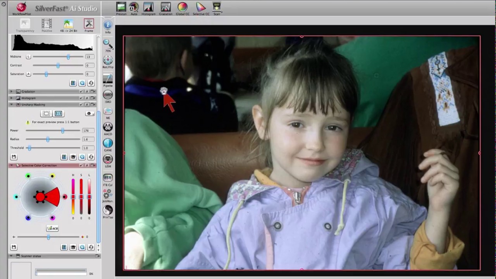Screen dimensions: 496x279
Task: Enable the 1:1 exact preview button
Action: click(58, 114)
